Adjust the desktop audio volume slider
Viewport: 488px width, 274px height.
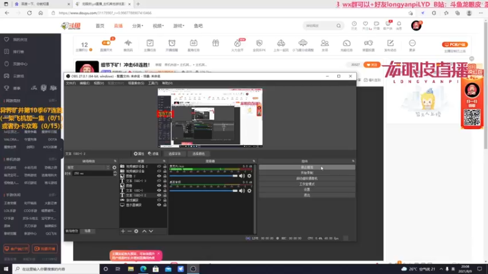(204, 191)
